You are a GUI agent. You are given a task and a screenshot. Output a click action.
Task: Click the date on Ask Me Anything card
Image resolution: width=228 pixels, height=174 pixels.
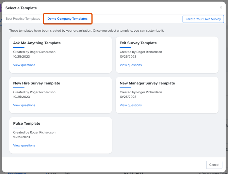click(21, 57)
